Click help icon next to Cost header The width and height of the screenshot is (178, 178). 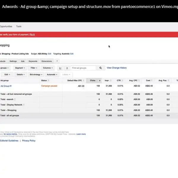[x=152, y=80]
